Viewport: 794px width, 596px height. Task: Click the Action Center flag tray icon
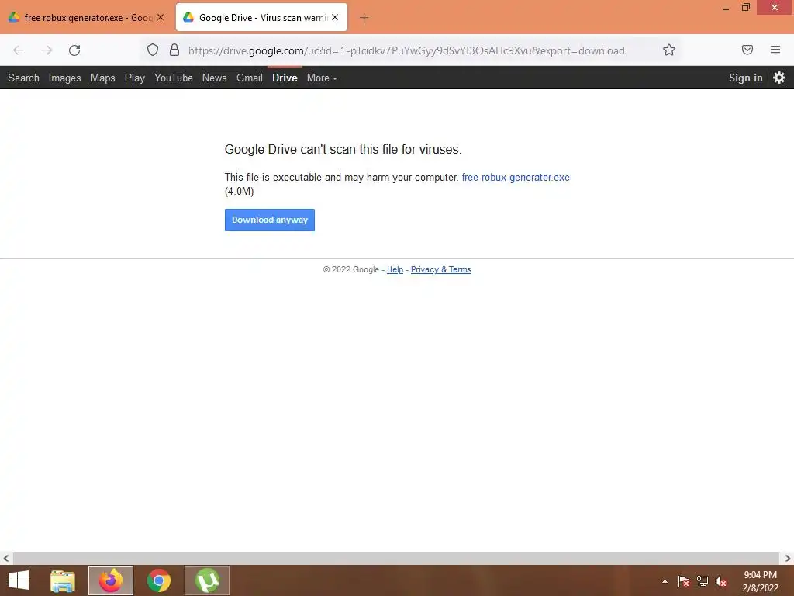[x=684, y=581]
